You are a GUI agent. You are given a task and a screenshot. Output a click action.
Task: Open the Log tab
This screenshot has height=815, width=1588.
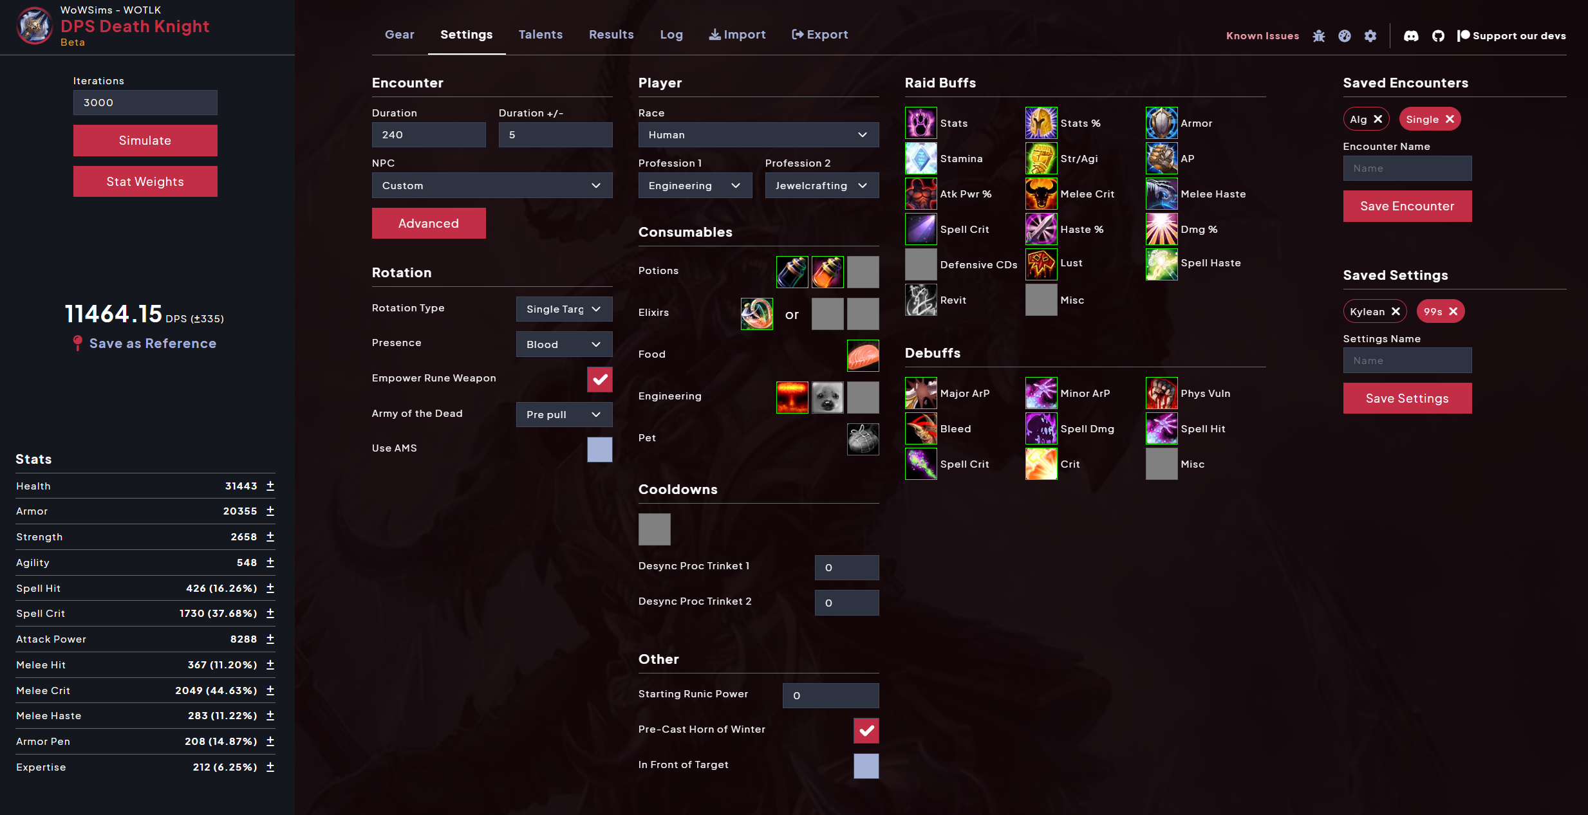(x=671, y=34)
